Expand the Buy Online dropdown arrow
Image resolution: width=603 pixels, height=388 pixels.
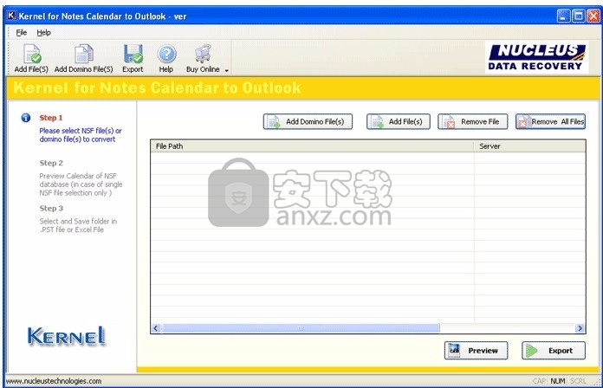[x=226, y=70]
